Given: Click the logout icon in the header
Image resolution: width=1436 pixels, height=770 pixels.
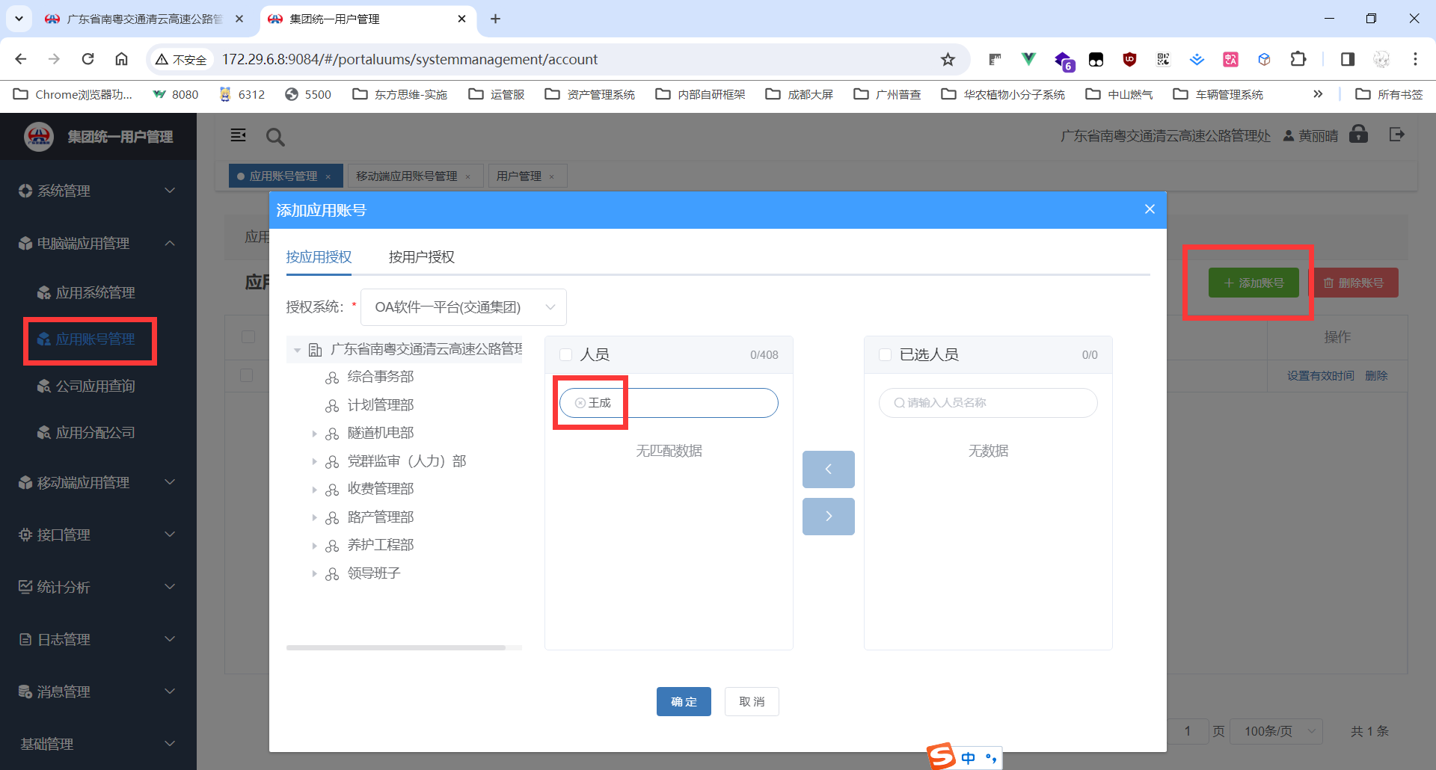Looking at the screenshot, I should point(1396,135).
